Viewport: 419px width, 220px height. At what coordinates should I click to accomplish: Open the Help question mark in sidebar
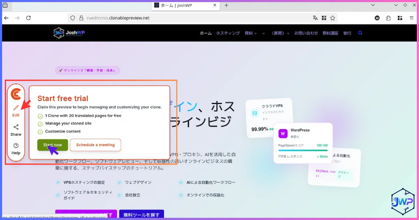pos(16,149)
